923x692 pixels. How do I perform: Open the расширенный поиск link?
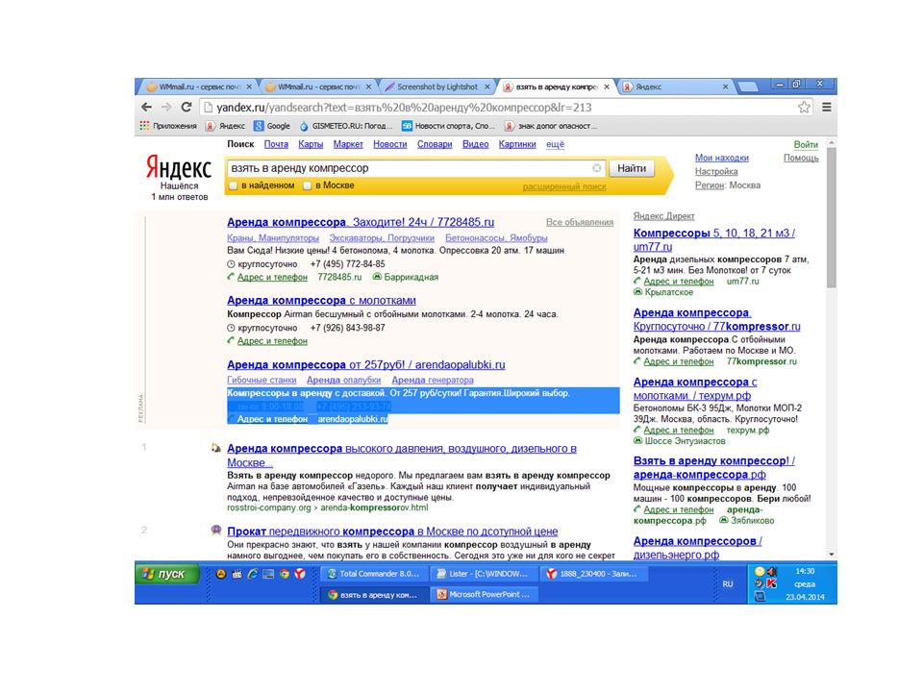[564, 186]
